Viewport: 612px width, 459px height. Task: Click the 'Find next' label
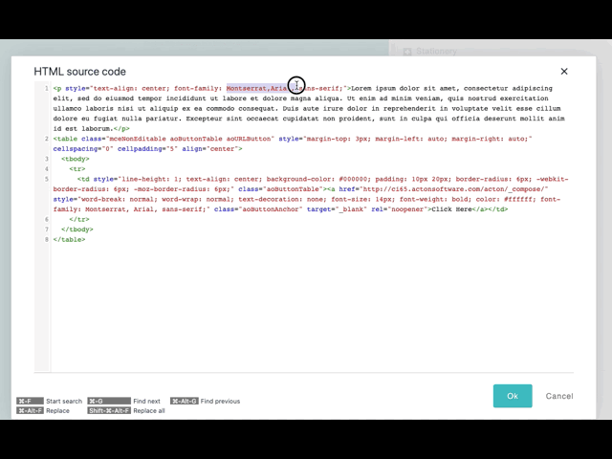tap(146, 401)
